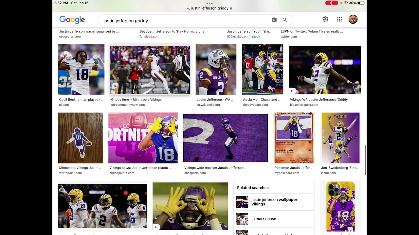Click the 'fansided.com' source label
The height and width of the screenshot is (235, 419).
tap(149, 37)
